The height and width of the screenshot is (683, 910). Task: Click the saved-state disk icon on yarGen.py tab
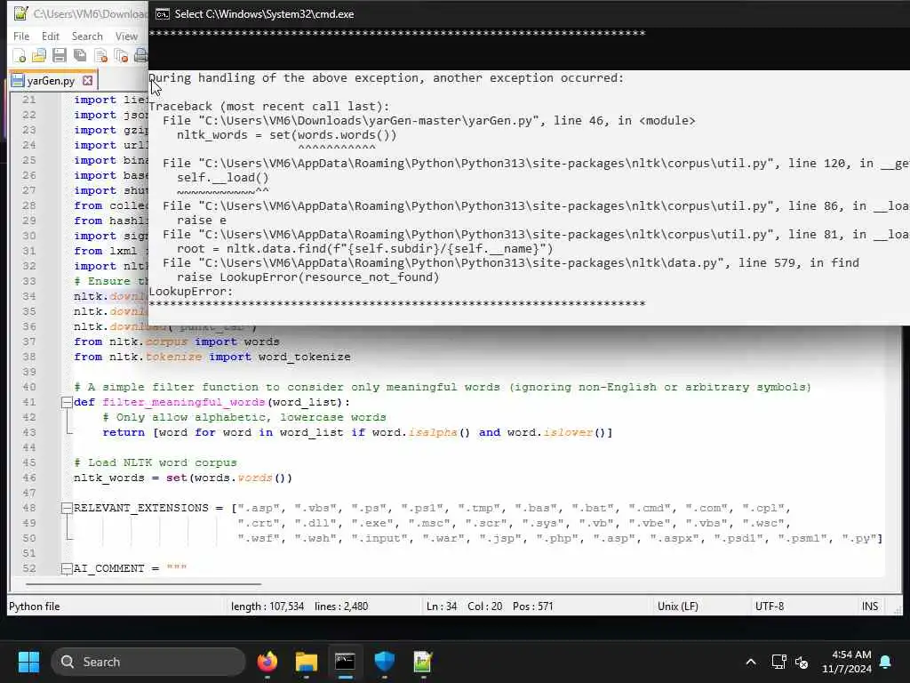(x=18, y=81)
